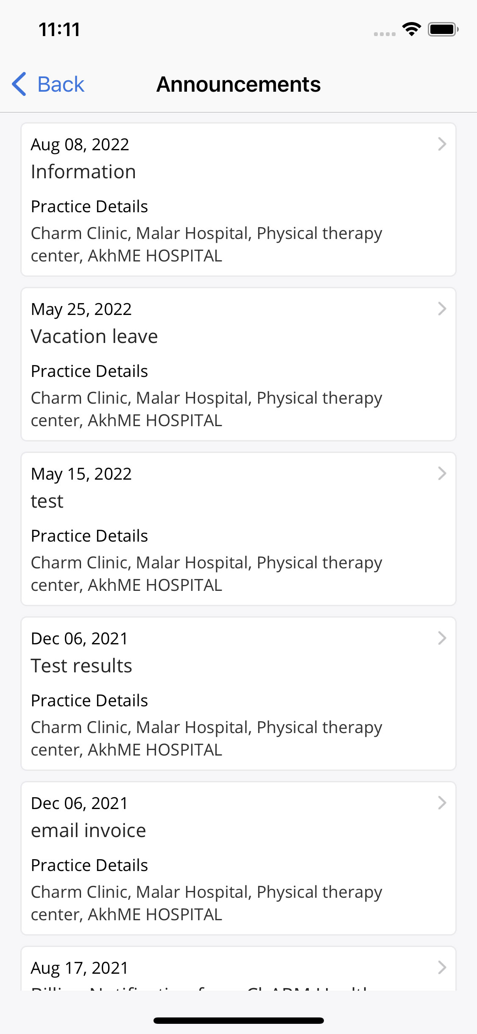Viewport: 477px width, 1034px height.
Task: Open the Test results announcement title
Action: click(x=81, y=666)
